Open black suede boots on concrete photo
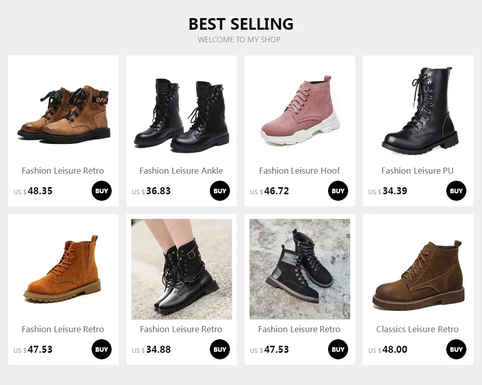Image resolution: width=482 pixels, height=385 pixels. tap(300, 269)
